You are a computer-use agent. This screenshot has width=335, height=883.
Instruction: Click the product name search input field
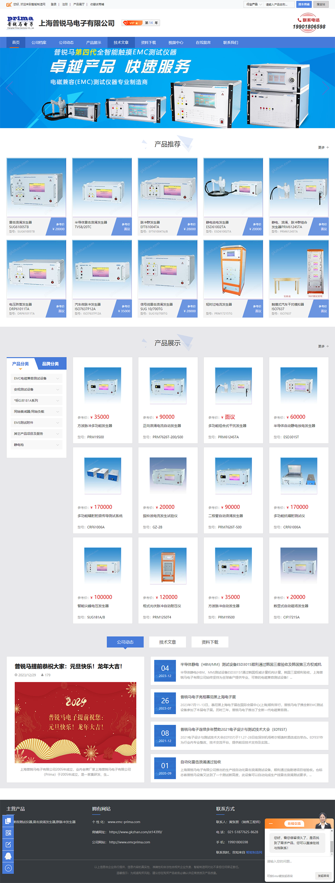coord(279,4)
